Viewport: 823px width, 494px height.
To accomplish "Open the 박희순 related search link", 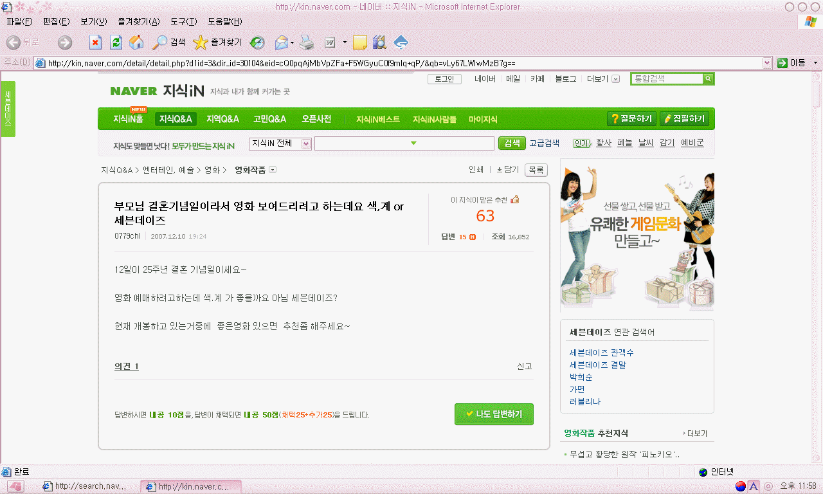I will 581,377.
